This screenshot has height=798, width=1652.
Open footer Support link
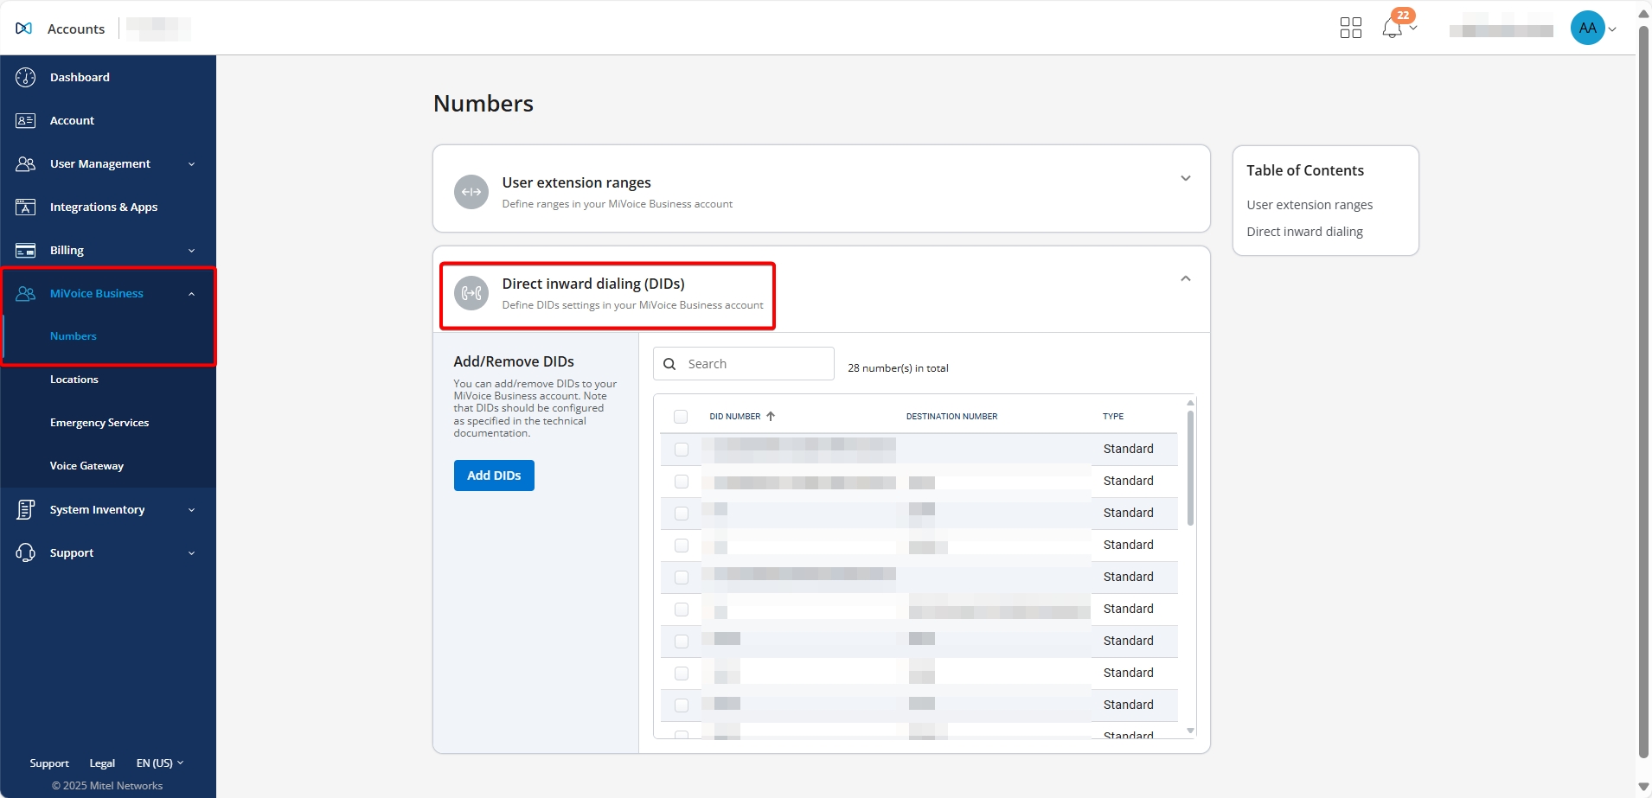(x=49, y=763)
